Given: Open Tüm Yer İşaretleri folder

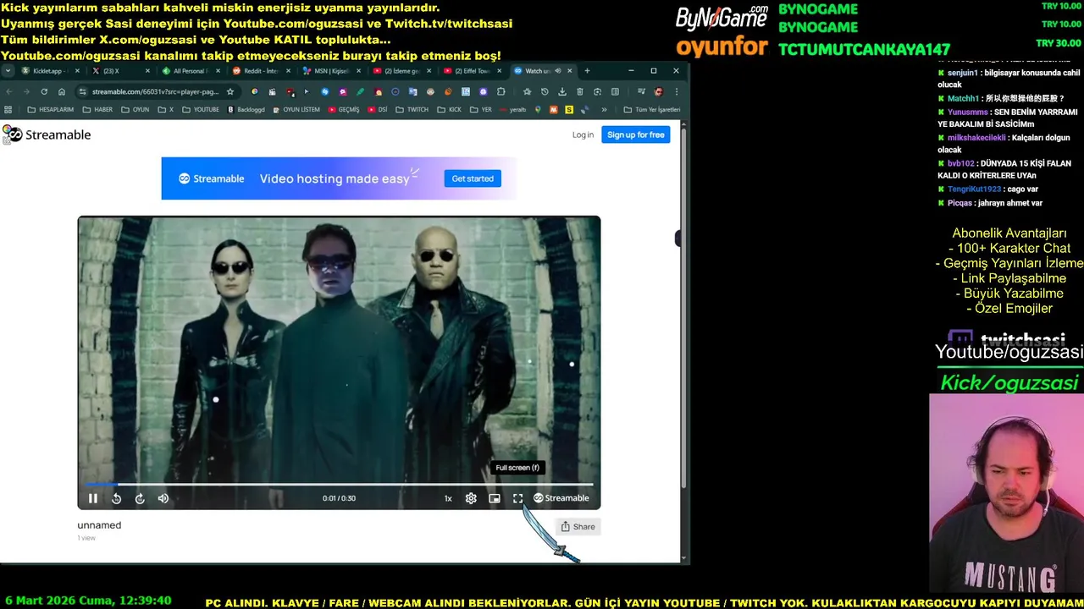Looking at the screenshot, I should click(x=652, y=109).
